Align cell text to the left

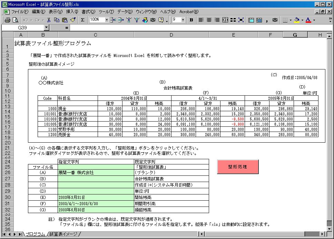coord(201,20)
